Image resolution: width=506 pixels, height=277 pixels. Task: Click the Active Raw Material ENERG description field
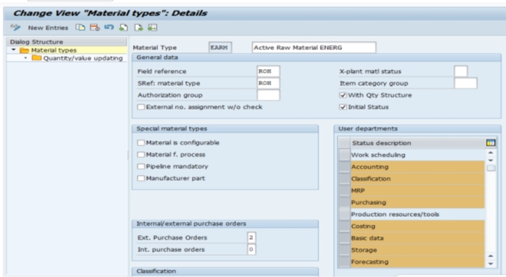[x=313, y=48]
